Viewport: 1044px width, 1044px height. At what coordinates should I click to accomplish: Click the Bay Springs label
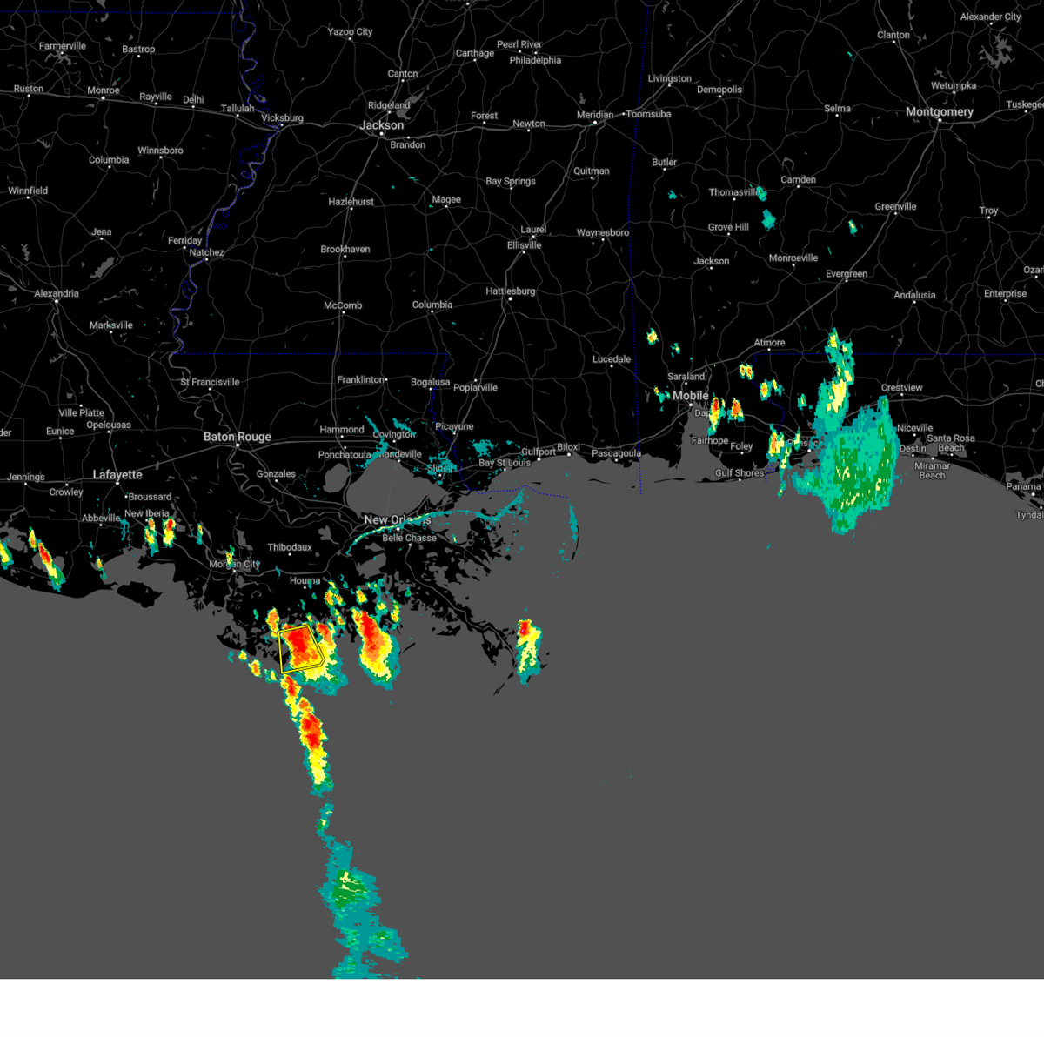point(511,182)
